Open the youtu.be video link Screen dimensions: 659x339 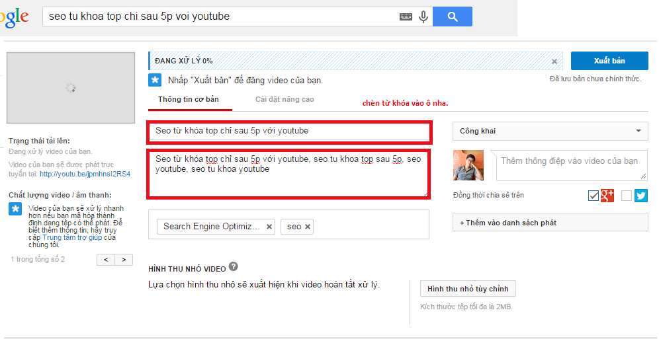(x=85, y=174)
